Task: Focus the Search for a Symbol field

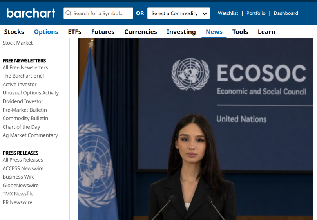Action: [98, 13]
